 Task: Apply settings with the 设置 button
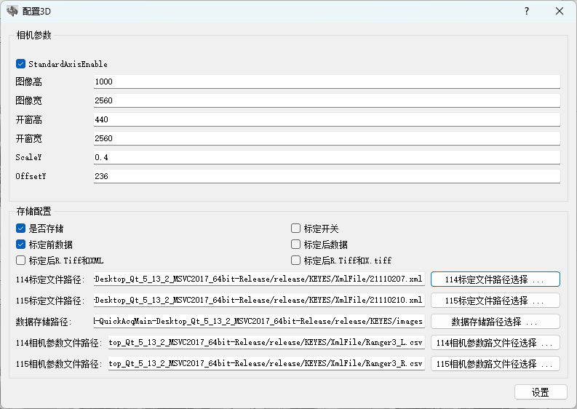pyautogui.click(x=540, y=392)
